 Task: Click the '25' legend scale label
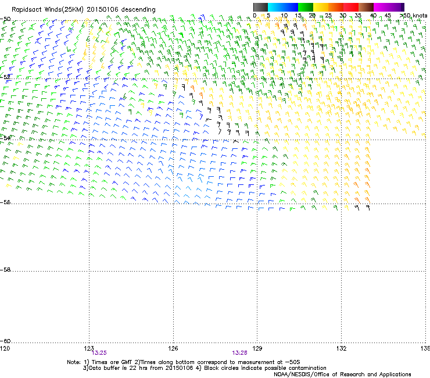[328, 16]
